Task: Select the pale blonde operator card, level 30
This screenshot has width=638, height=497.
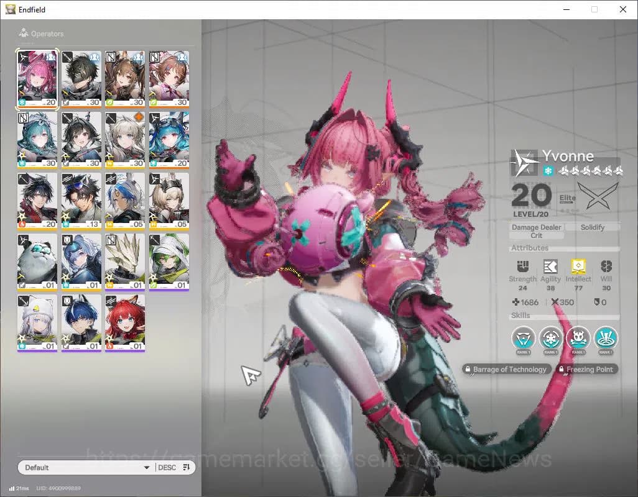Action: (125, 140)
